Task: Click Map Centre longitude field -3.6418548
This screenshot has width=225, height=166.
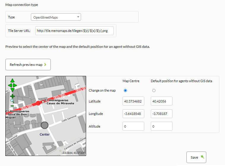Action: coord(133,114)
